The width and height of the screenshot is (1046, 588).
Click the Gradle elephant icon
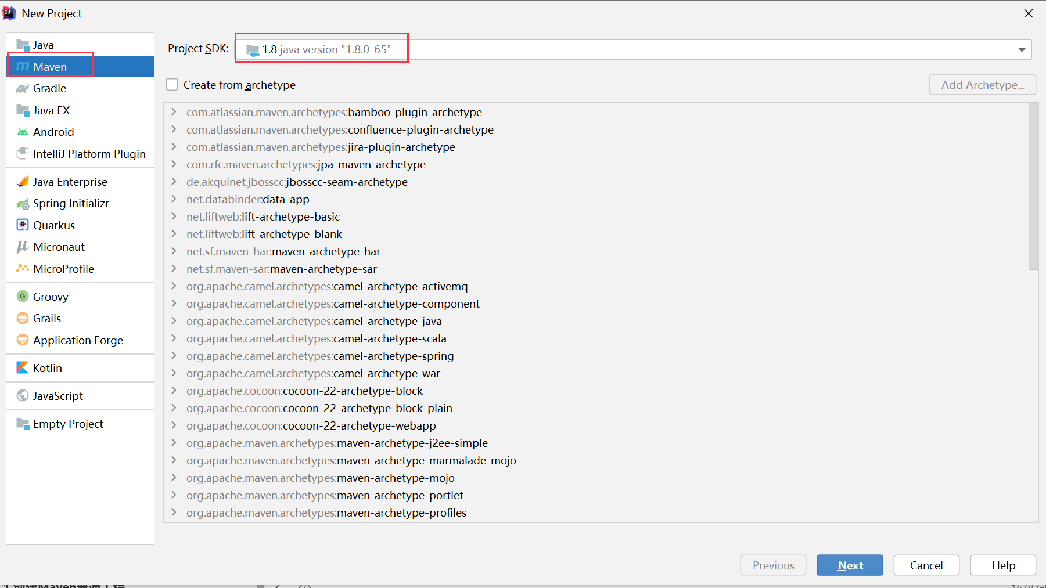tap(23, 88)
